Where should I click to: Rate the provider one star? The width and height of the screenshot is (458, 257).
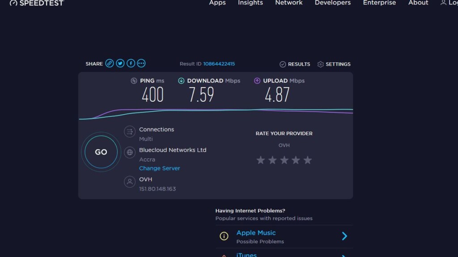261,160
